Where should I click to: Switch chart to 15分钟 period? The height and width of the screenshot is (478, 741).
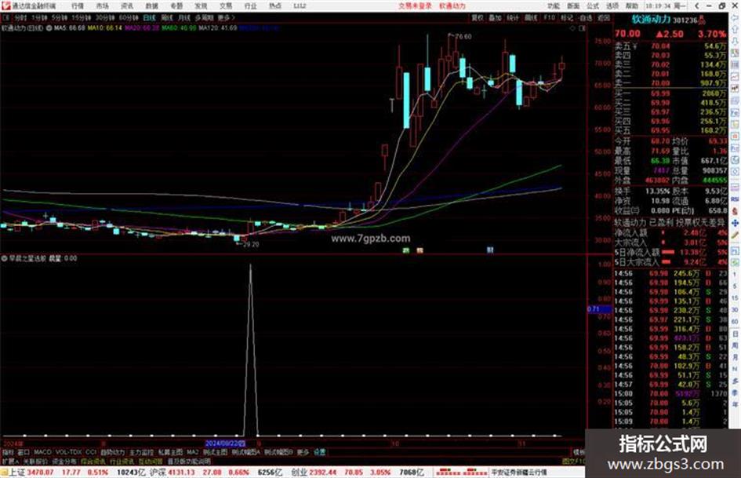point(81,17)
